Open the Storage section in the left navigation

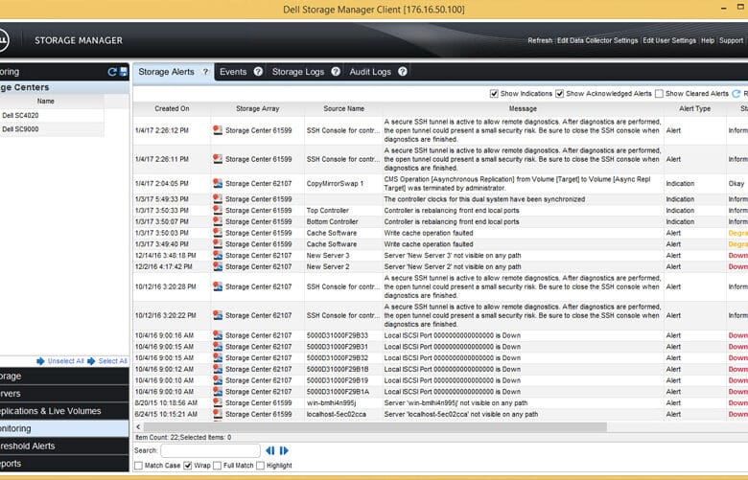point(64,377)
